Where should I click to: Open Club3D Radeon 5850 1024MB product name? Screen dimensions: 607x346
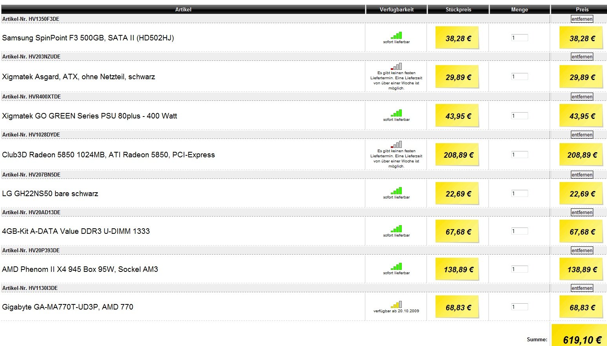[108, 155]
